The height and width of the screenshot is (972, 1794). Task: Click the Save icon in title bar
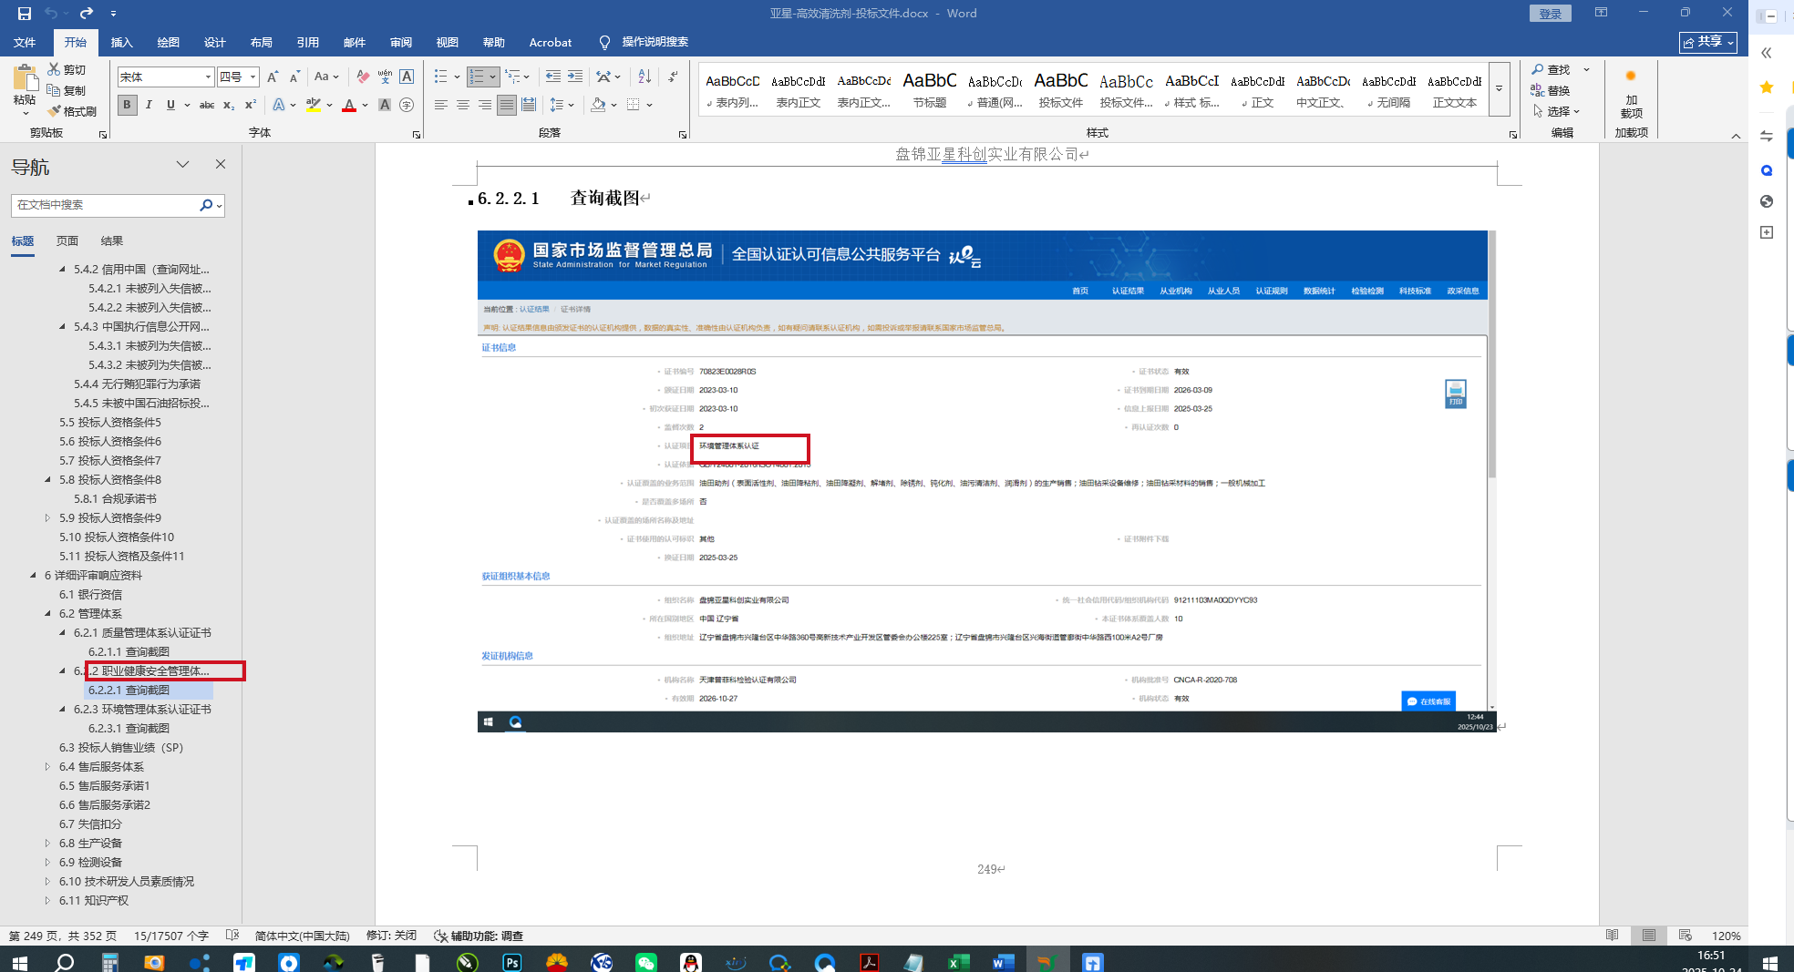coord(24,14)
